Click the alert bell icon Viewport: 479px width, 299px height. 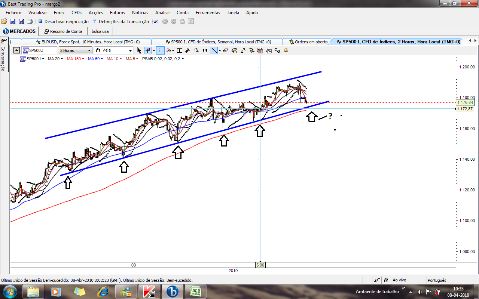click(286, 50)
